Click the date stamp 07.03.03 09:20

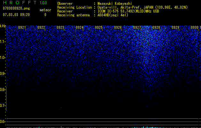click(x=16, y=15)
